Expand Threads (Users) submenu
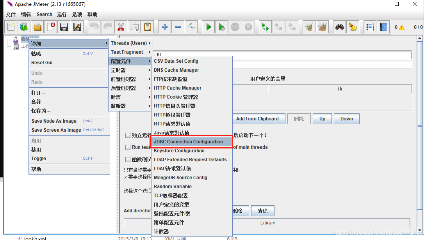426x240 pixels. 130,43
